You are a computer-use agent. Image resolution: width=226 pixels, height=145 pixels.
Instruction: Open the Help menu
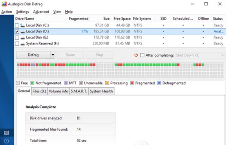click(69, 12)
